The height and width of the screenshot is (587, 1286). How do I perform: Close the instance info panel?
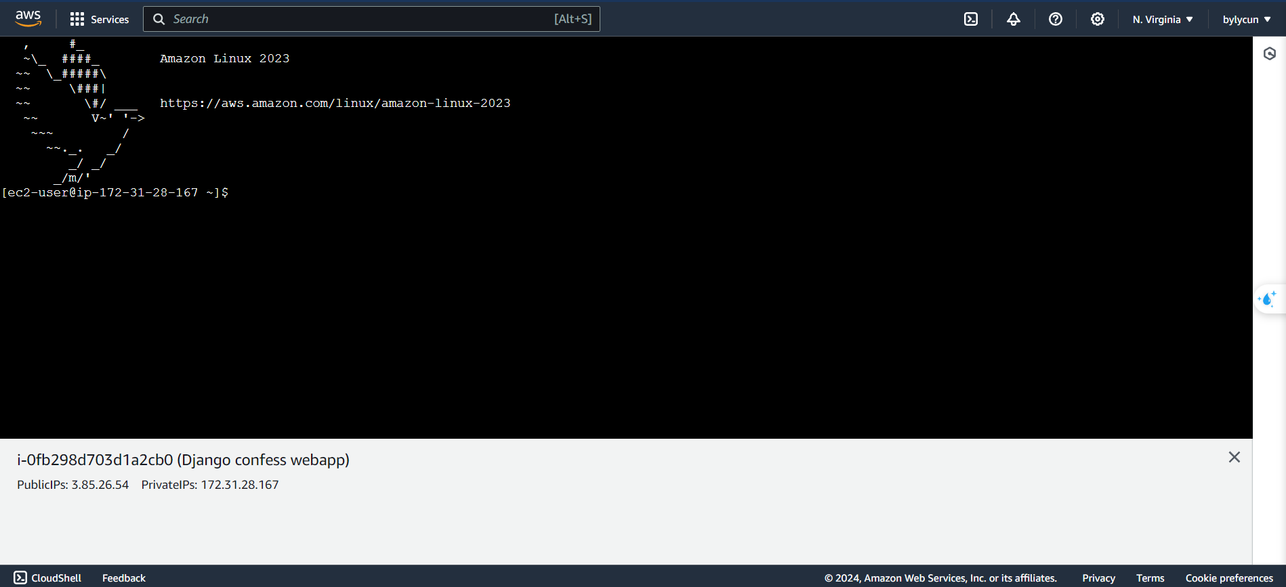pyautogui.click(x=1235, y=458)
